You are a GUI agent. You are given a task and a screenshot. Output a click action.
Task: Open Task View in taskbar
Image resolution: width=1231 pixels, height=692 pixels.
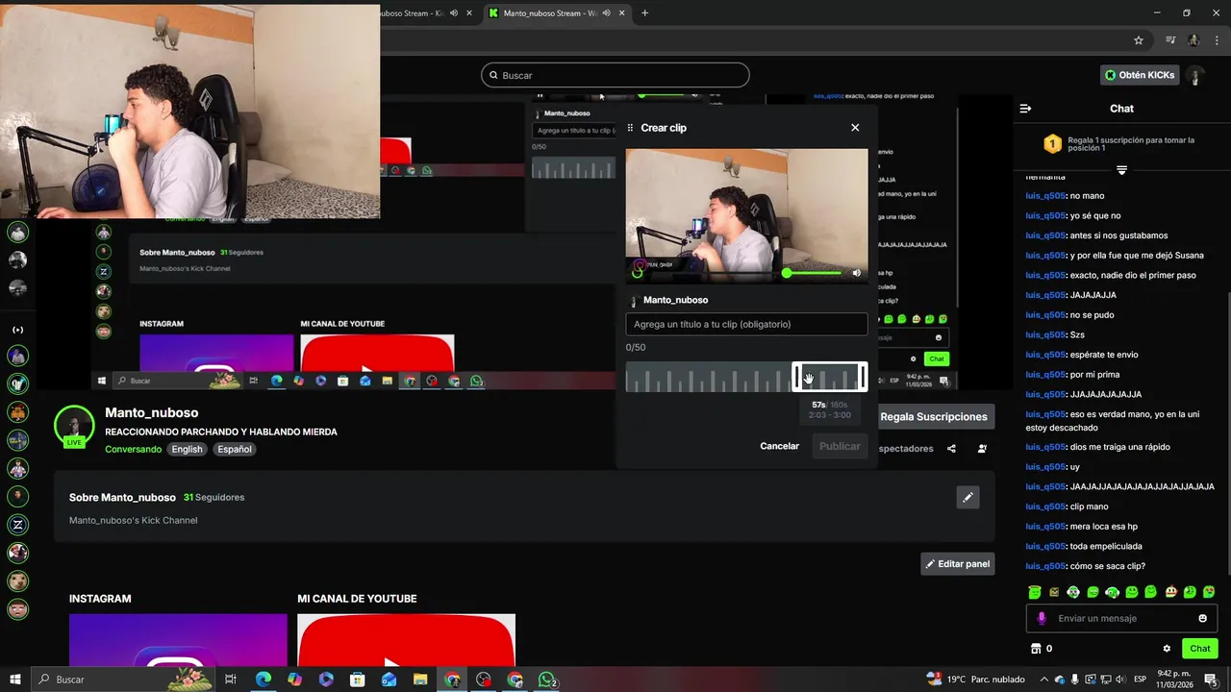[x=231, y=680]
